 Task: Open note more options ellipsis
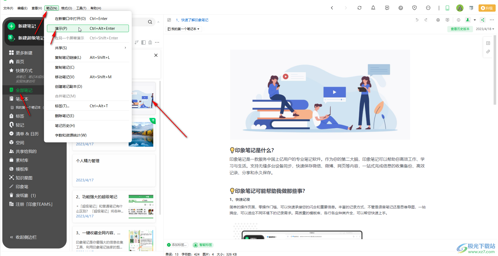492,20
